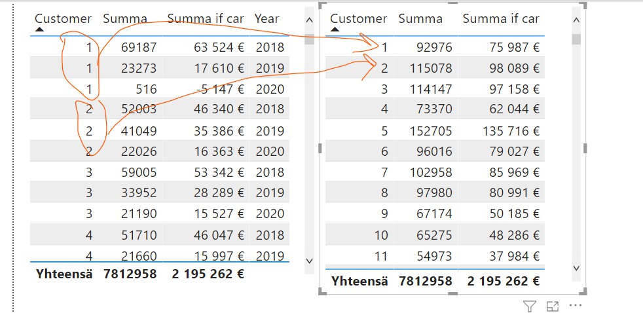Select cell 51710 in left table

pyautogui.click(x=139, y=235)
